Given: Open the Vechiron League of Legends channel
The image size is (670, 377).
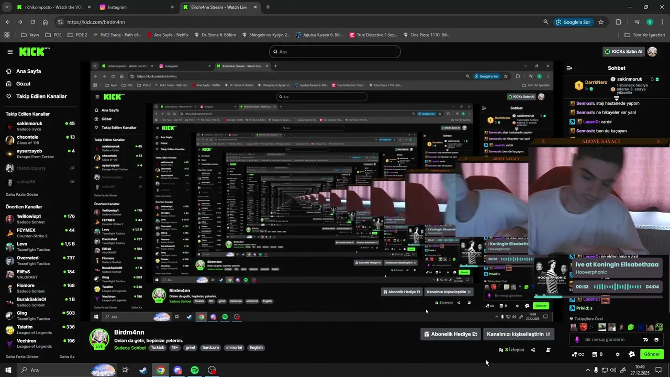Looking at the screenshot, I should [40, 343].
